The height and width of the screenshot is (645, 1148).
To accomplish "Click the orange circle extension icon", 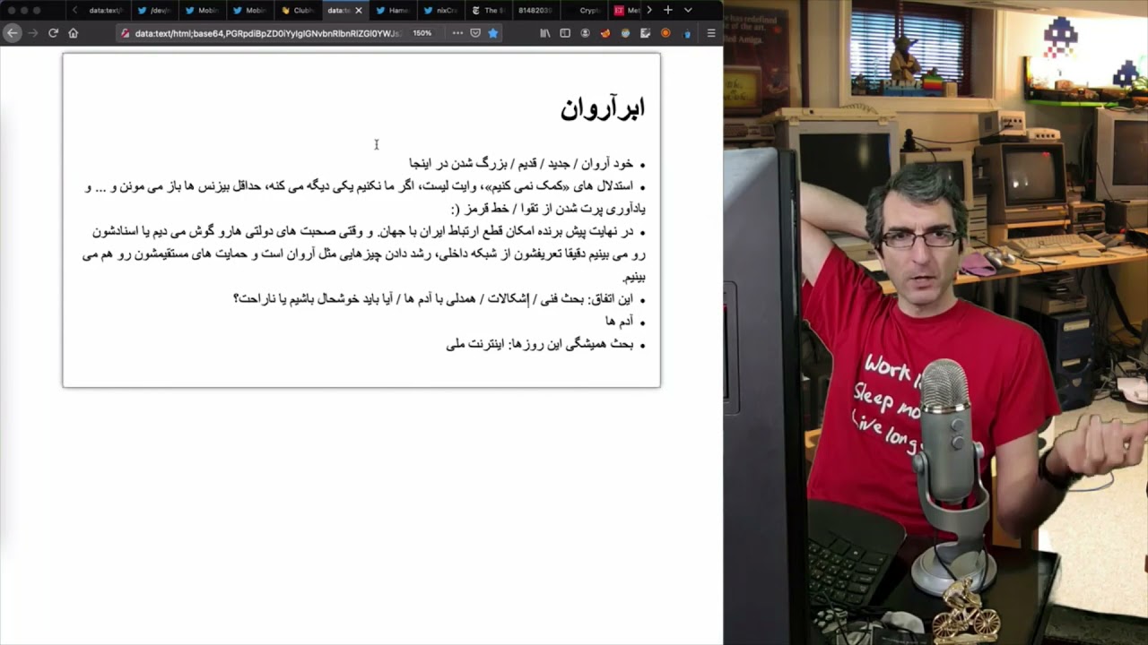I will click(665, 33).
